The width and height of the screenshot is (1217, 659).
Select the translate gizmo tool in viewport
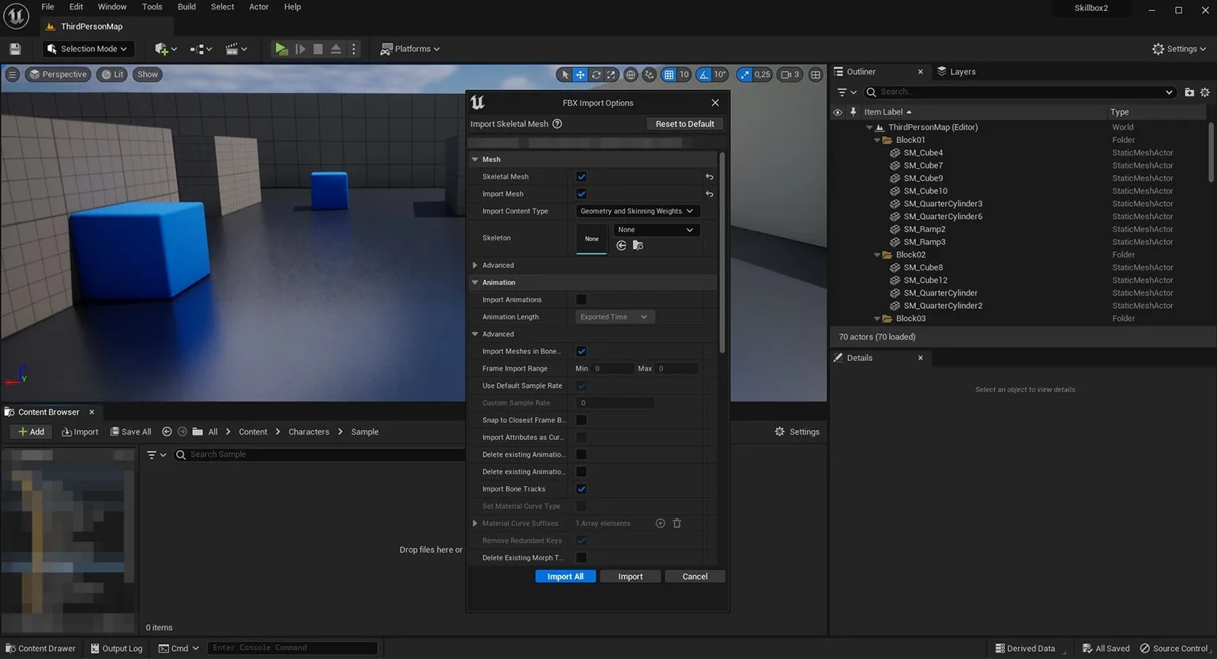(x=580, y=74)
